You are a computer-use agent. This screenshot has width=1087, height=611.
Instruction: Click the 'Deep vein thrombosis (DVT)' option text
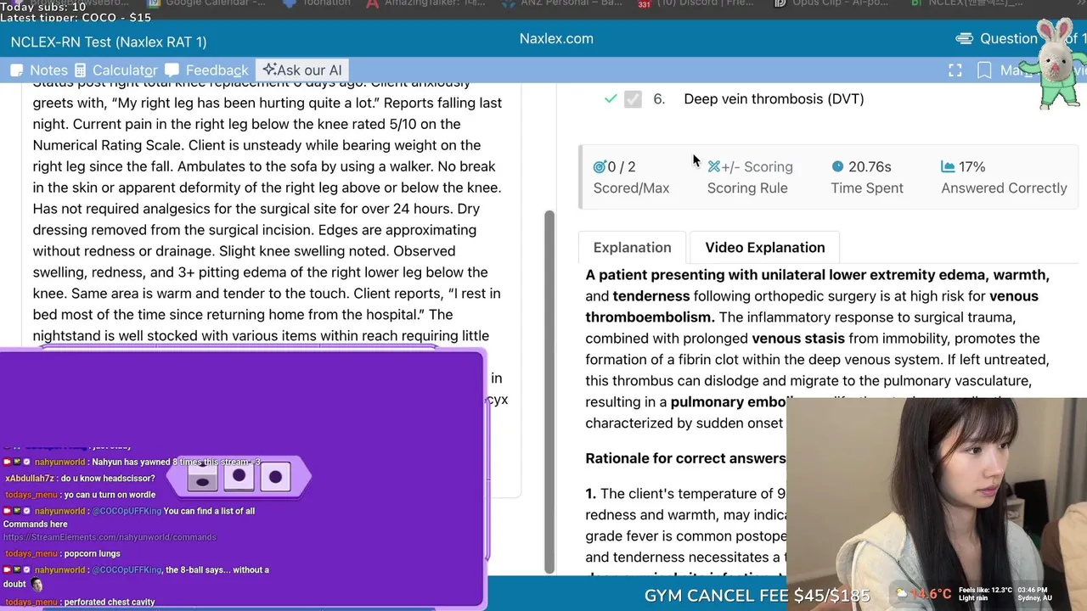click(774, 99)
